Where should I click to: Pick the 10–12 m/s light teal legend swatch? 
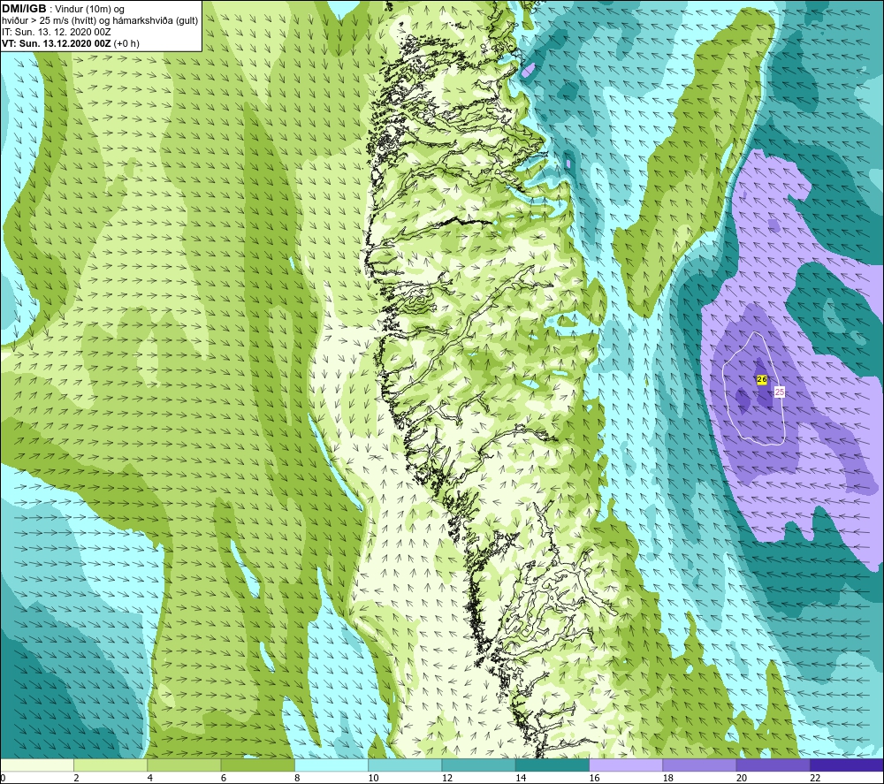pos(405,765)
